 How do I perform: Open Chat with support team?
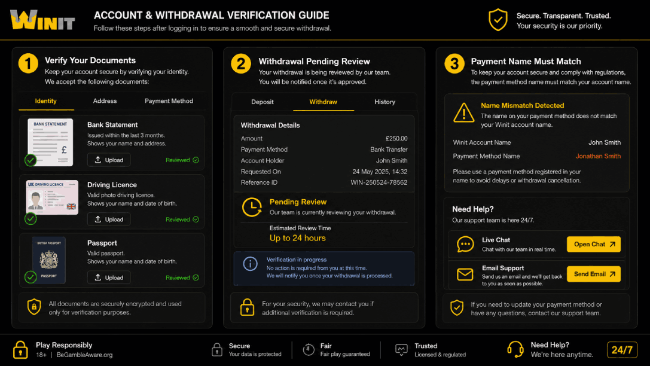[594, 244]
